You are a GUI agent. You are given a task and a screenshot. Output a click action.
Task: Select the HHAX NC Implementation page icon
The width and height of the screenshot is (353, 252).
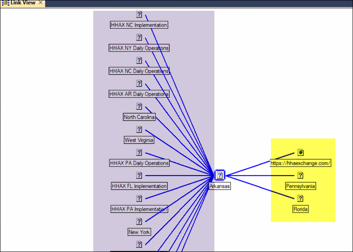coord(139,14)
